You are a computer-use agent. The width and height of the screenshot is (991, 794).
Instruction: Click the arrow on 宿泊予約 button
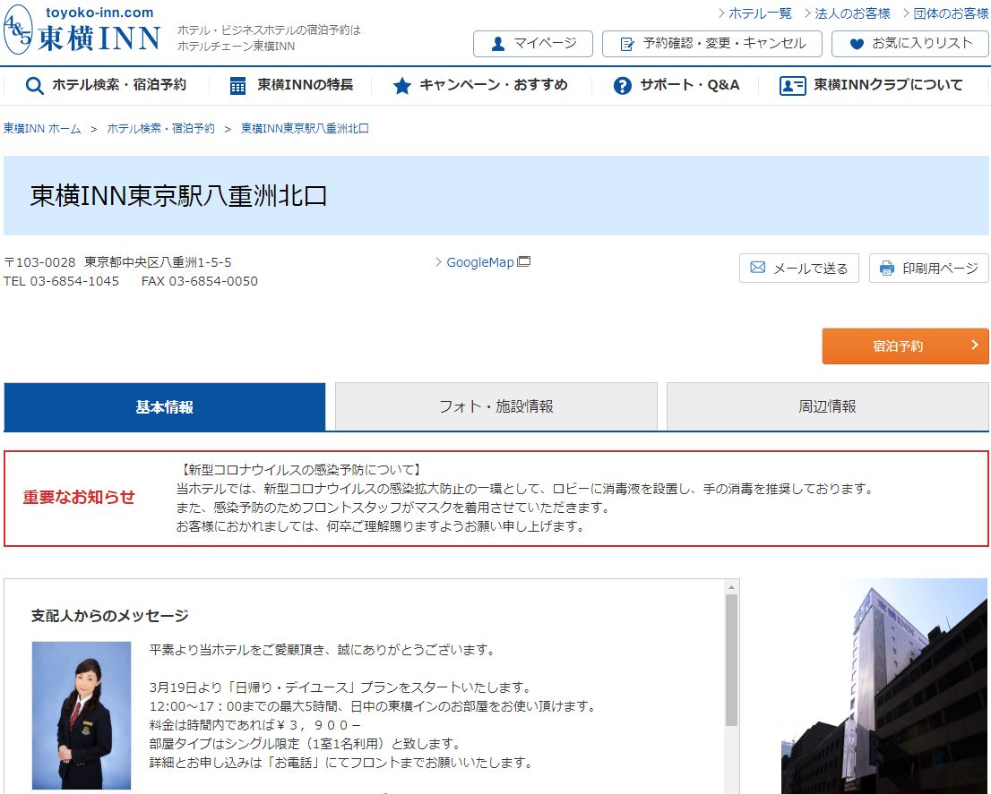coord(975,346)
